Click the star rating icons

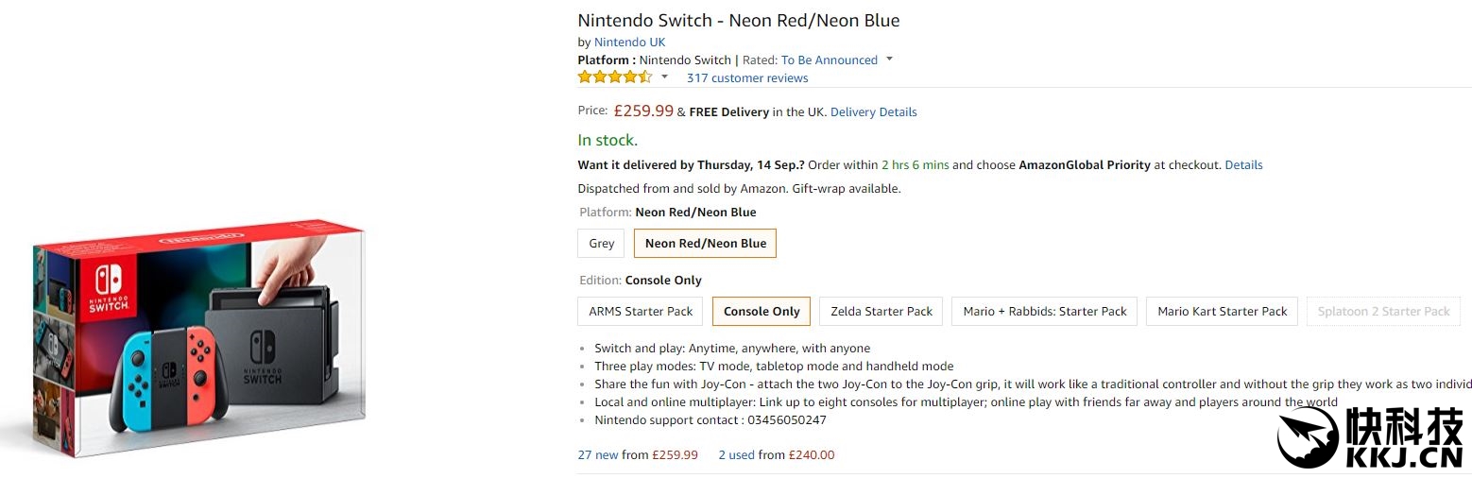point(614,77)
